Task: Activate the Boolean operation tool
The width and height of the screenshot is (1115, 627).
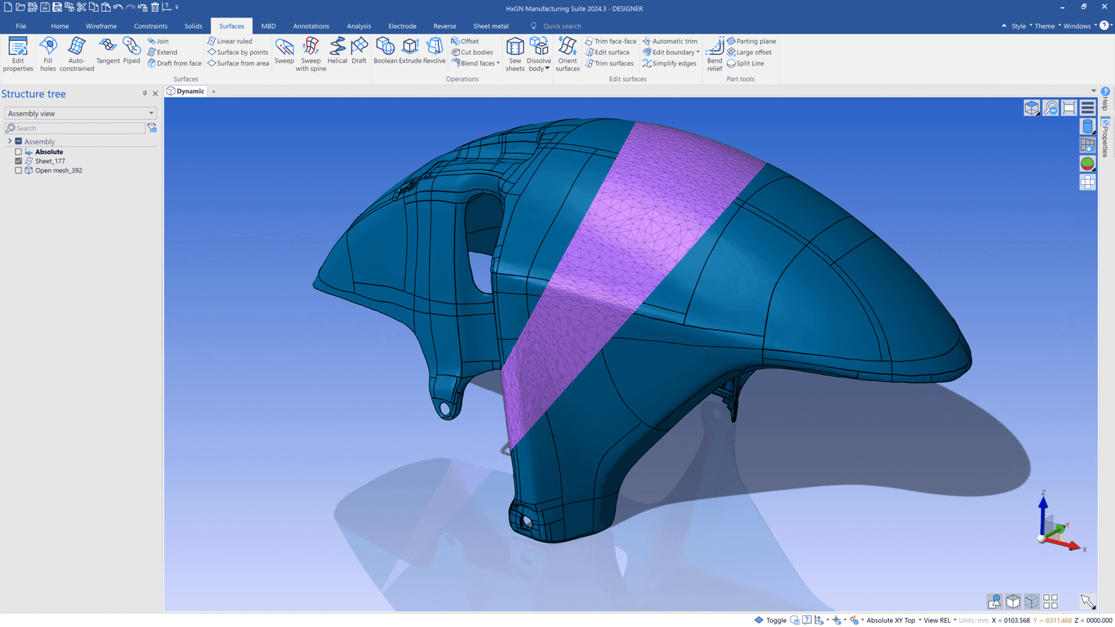Action: (385, 52)
